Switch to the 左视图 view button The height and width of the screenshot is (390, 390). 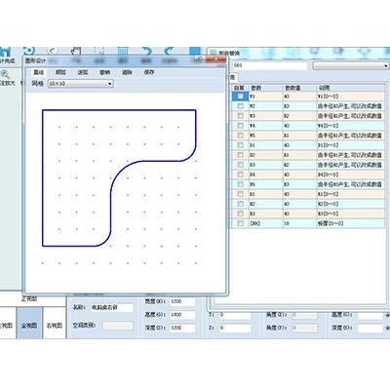(7, 325)
